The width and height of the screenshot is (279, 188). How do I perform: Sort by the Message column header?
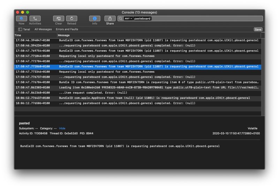(x=157, y=35)
